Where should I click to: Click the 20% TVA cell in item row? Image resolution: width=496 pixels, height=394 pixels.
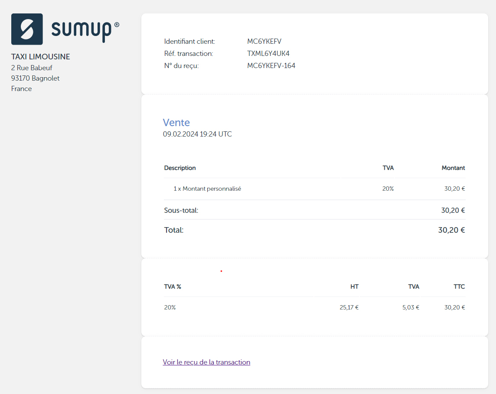(388, 189)
